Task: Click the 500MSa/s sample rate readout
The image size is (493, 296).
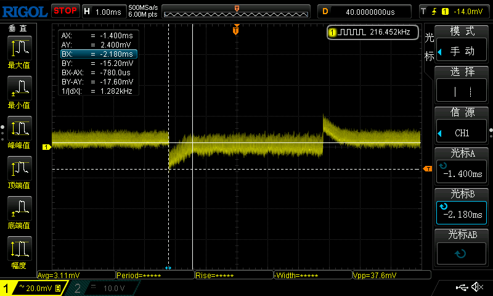Action: 143,8
